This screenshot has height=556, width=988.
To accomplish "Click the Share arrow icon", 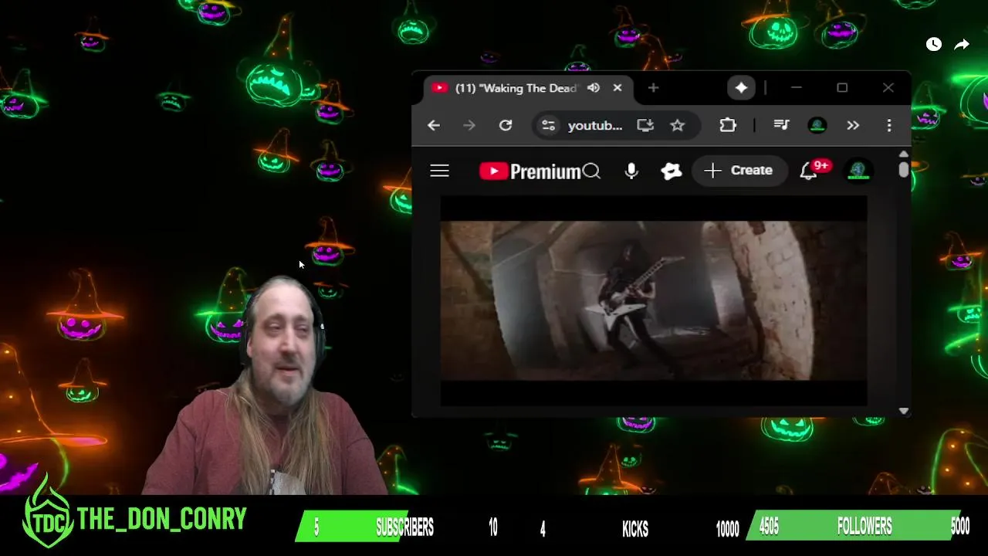I will [962, 45].
